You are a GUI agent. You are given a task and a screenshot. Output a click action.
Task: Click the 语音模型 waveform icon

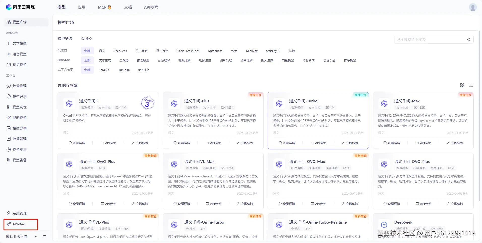tap(9, 54)
